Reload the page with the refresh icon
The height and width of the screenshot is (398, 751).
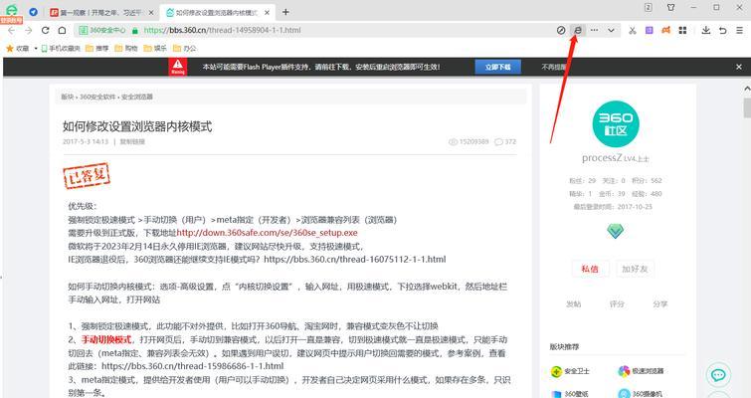[46, 30]
